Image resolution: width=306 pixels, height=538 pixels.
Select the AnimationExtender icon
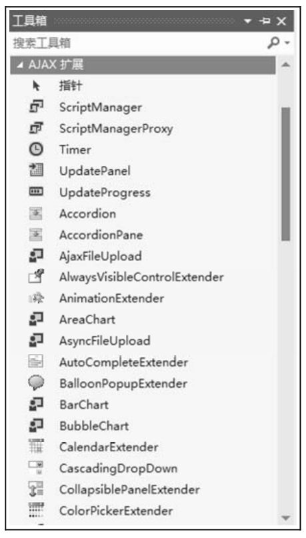click(x=36, y=298)
